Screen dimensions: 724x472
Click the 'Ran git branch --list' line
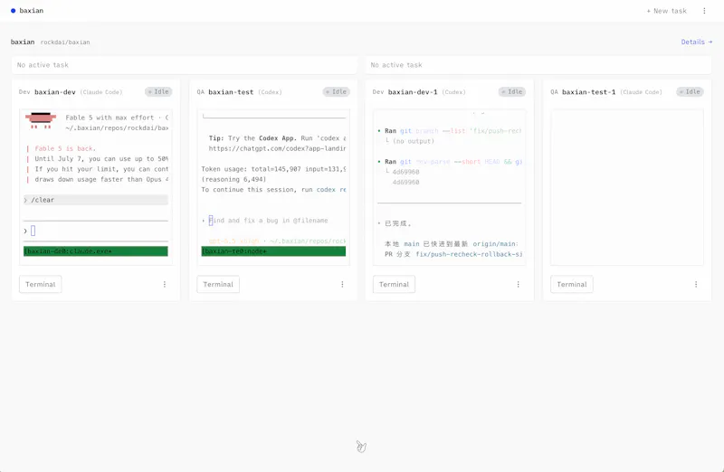pos(450,131)
